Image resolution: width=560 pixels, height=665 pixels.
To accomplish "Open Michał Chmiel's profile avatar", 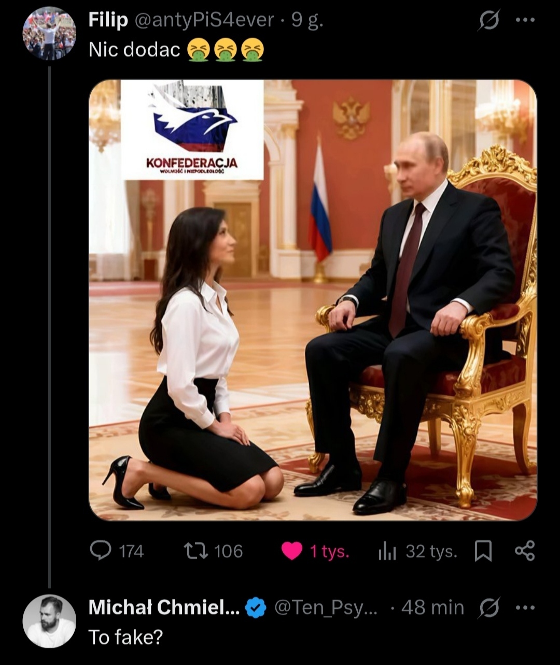I will point(49,621).
